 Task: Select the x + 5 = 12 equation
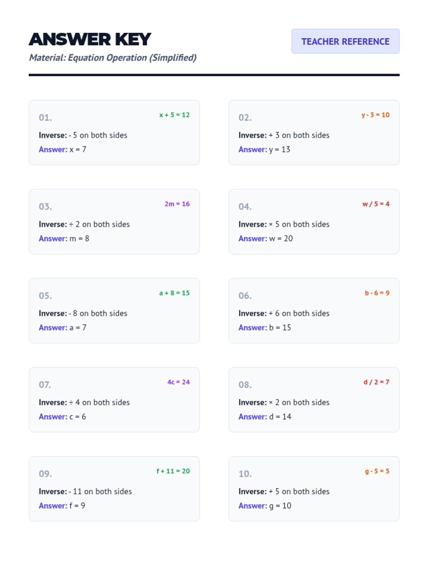click(x=174, y=115)
